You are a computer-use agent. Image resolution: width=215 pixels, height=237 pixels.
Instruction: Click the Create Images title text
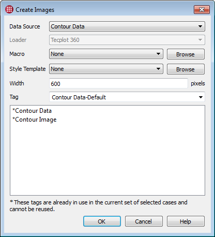pos(35,10)
